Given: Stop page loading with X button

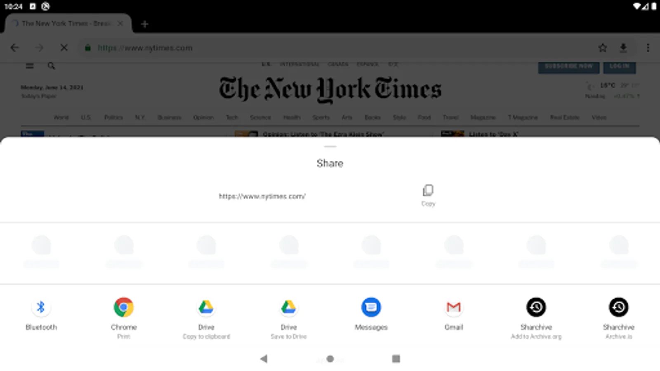Looking at the screenshot, I should pyautogui.click(x=64, y=48).
